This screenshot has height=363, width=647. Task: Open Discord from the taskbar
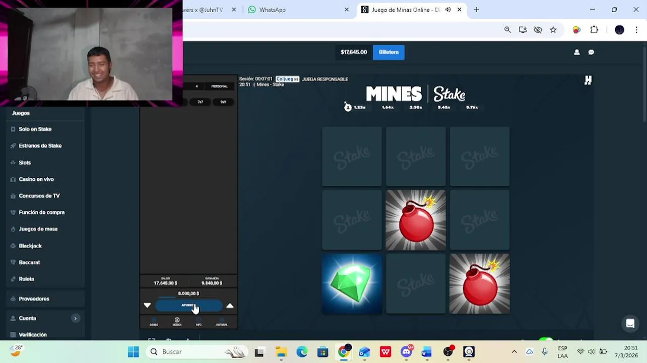point(406,352)
